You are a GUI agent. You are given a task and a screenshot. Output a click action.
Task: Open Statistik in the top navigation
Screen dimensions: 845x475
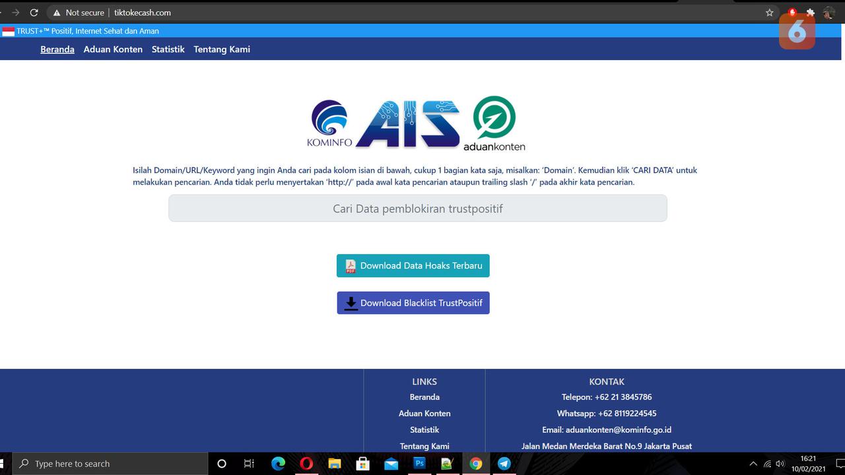click(168, 49)
